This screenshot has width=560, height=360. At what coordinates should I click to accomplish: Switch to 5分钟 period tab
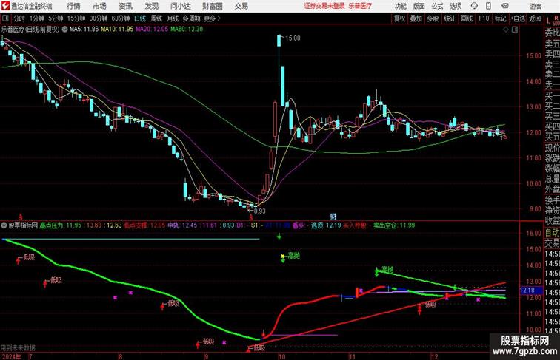tap(56, 18)
